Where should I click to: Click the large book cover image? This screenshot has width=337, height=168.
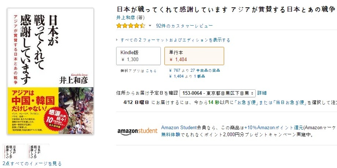tap(50, 71)
